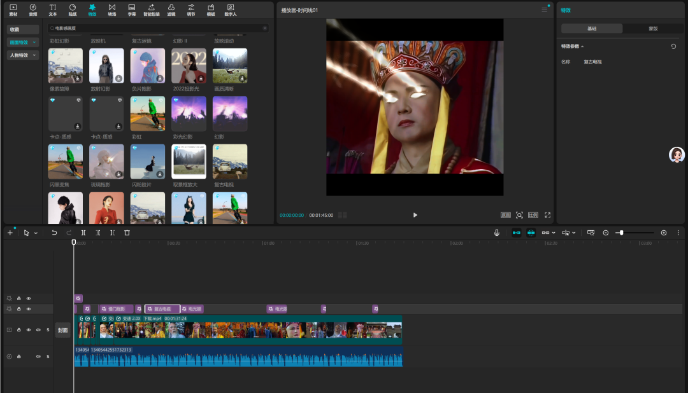
Task: Click the undo arrow in timeline toolbar
Action: pyautogui.click(x=54, y=233)
